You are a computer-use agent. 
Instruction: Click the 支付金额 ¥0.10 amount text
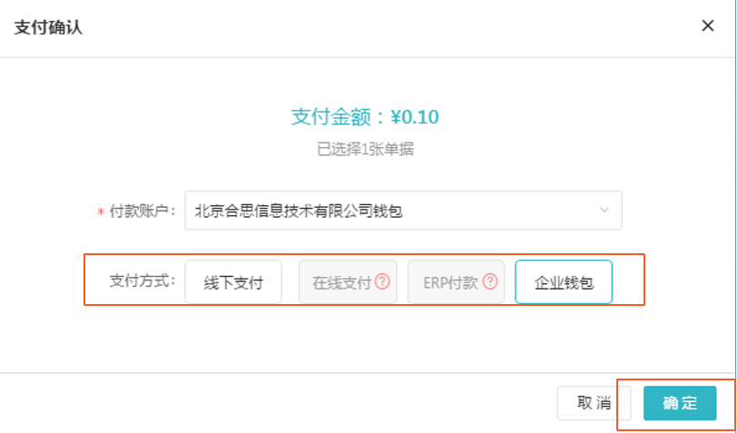pos(365,117)
